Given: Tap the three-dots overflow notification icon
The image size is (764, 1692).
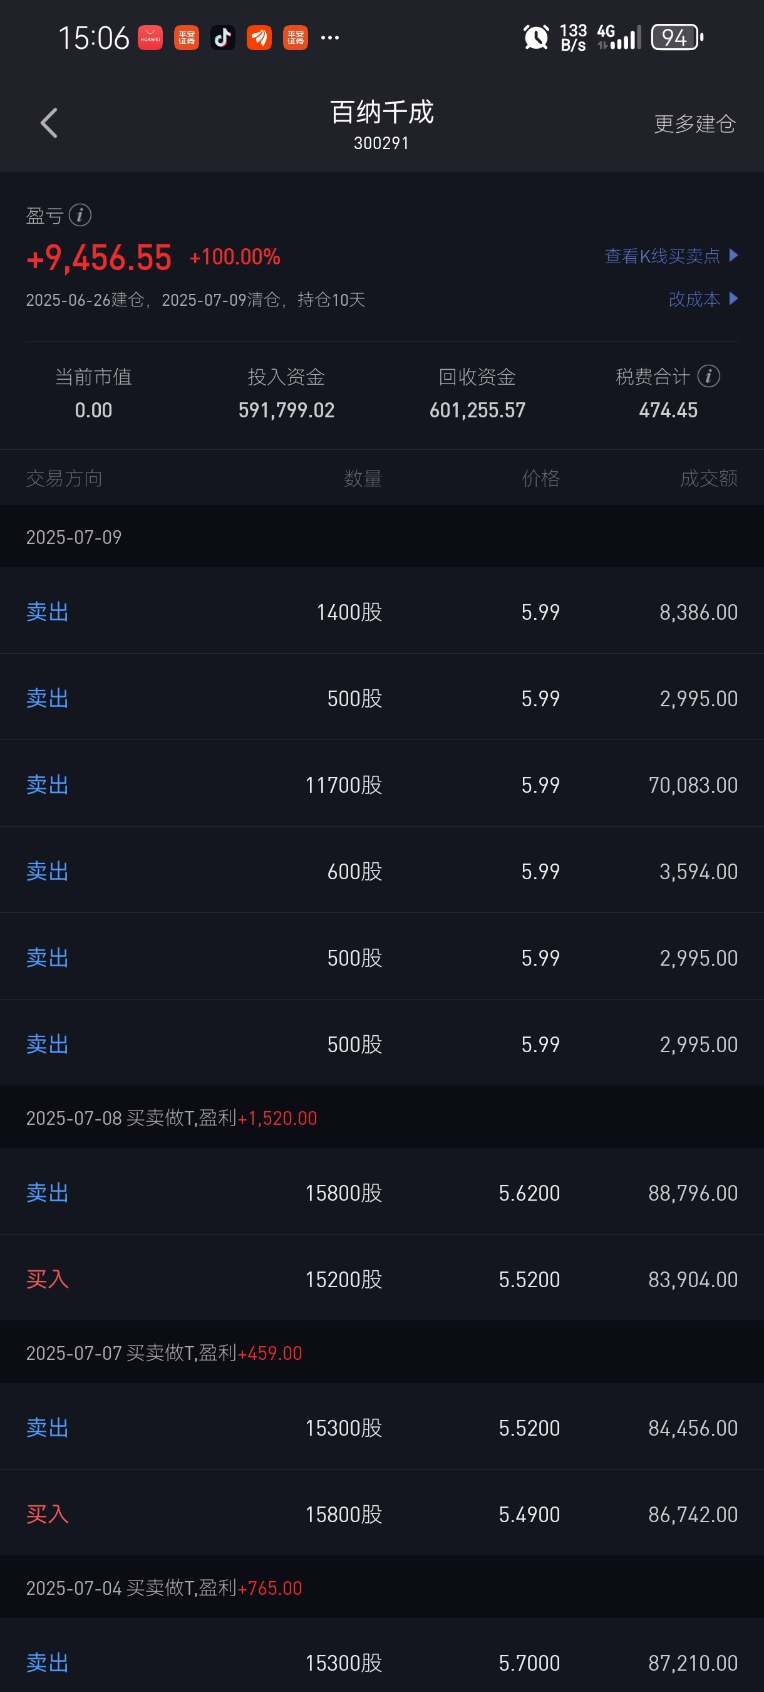Looking at the screenshot, I should click(329, 38).
